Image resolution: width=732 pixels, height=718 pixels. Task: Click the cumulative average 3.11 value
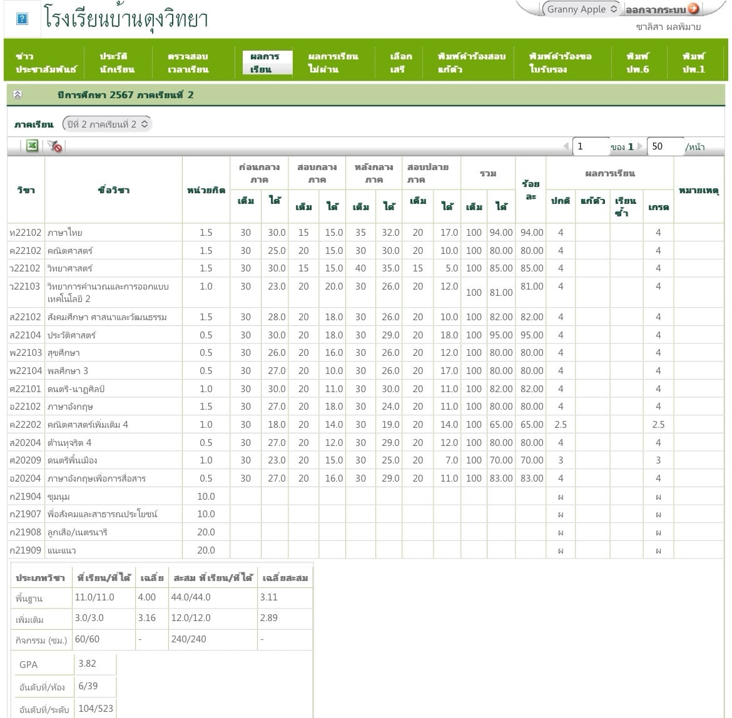(269, 597)
